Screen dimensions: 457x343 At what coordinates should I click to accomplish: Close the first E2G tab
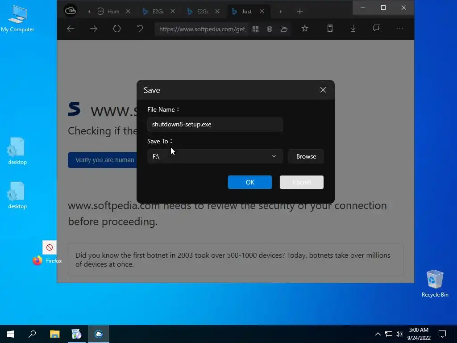(x=173, y=11)
